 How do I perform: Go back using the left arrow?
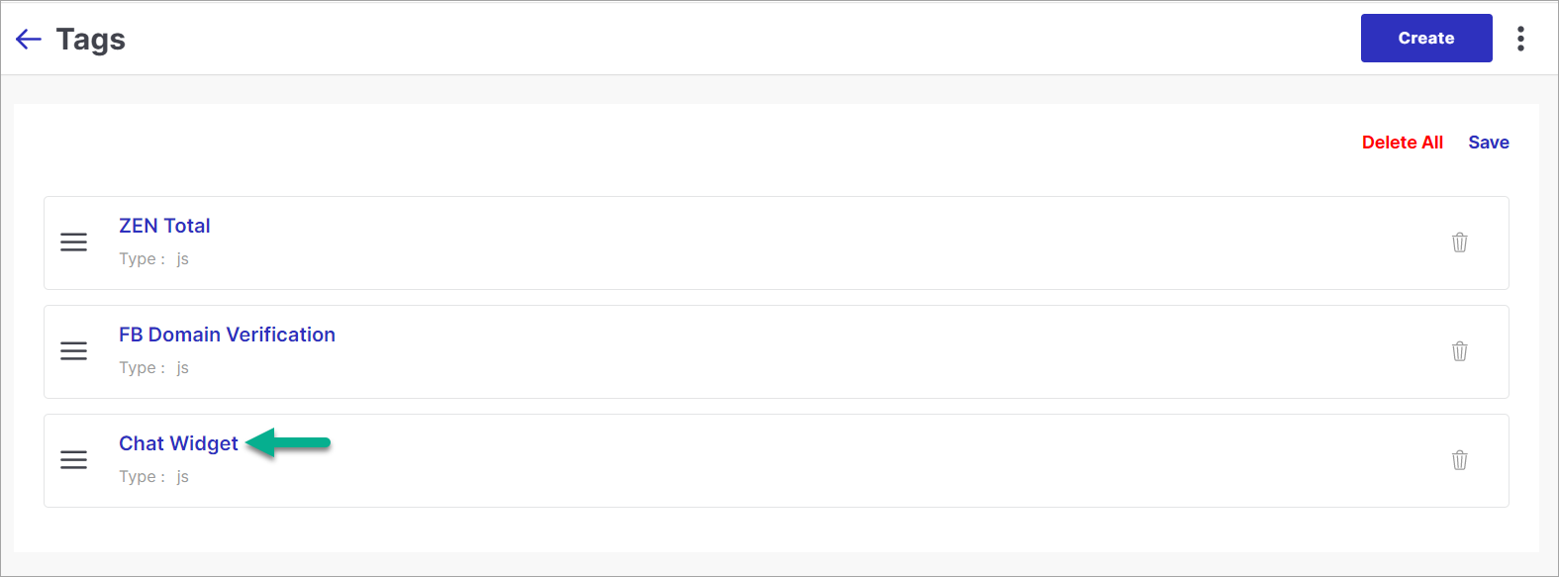coord(29,39)
